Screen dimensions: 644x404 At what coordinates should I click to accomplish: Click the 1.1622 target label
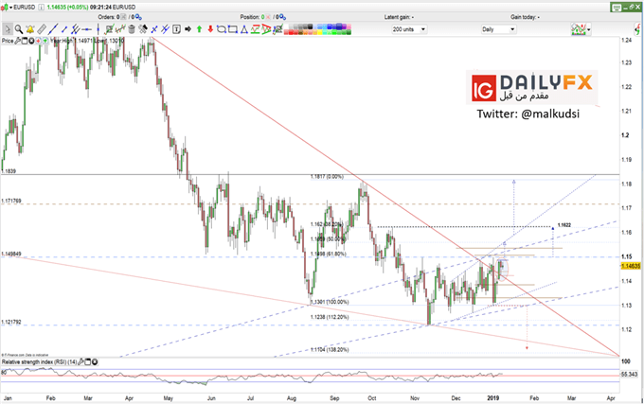563,225
